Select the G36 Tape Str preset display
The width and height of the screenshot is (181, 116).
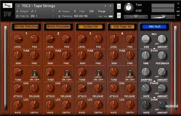click(x=122, y=27)
